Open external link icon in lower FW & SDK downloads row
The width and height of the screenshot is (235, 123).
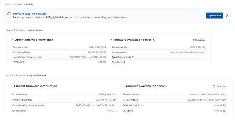pyautogui.click(x=224, y=105)
